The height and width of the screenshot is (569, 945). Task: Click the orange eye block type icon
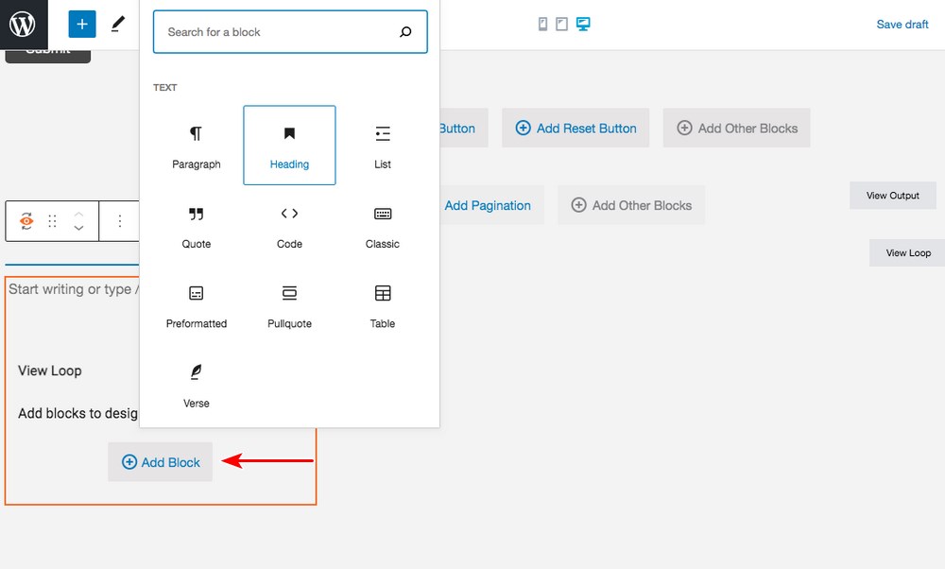(26, 221)
